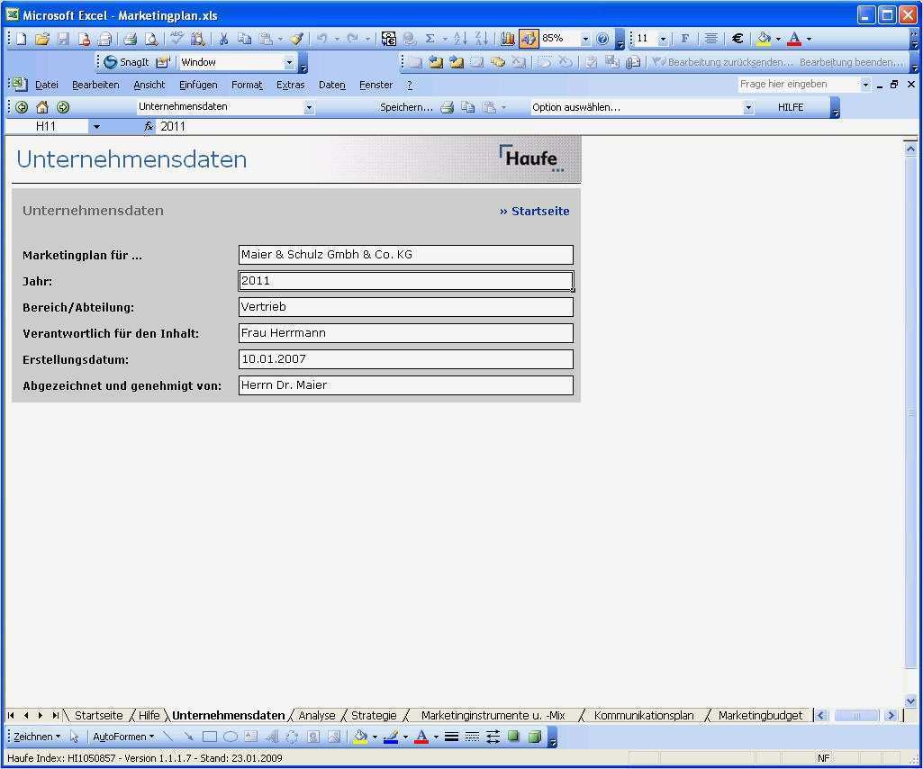
Task: Select the Sort Ascending icon
Action: 459,39
